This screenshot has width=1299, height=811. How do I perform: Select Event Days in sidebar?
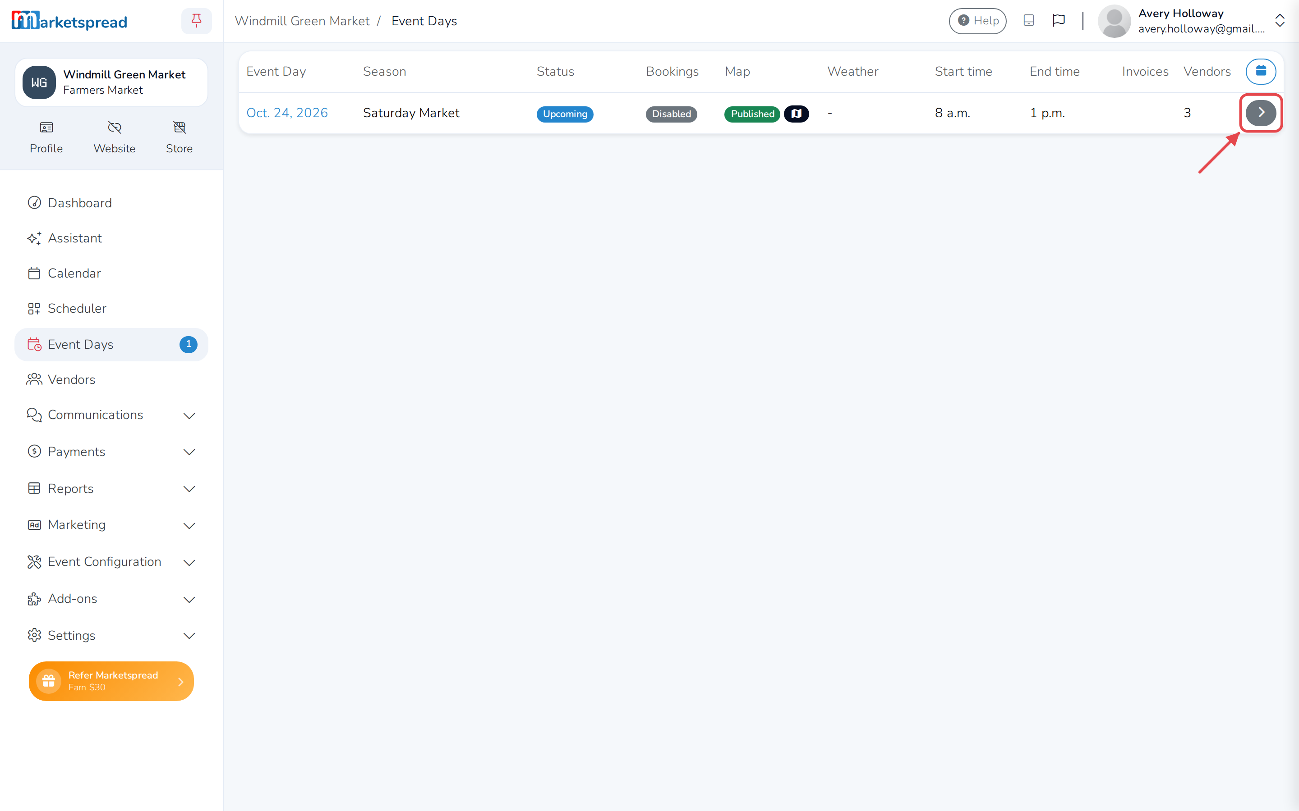111,344
